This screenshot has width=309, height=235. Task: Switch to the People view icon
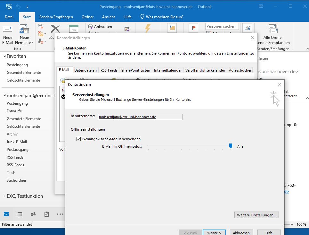click(x=33, y=214)
